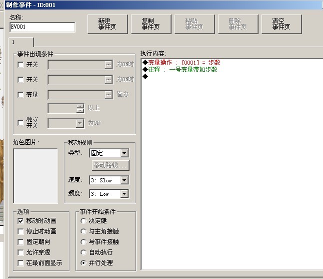Screen dimensions: 323x279
Task: Click the disabled 粘贴事件页 button
Action: click(x=194, y=24)
